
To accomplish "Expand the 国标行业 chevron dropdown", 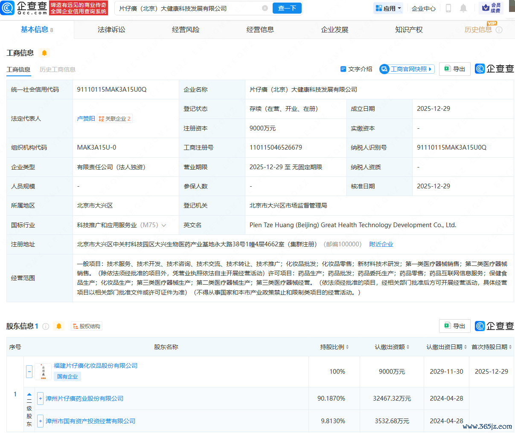I will click(164, 225).
